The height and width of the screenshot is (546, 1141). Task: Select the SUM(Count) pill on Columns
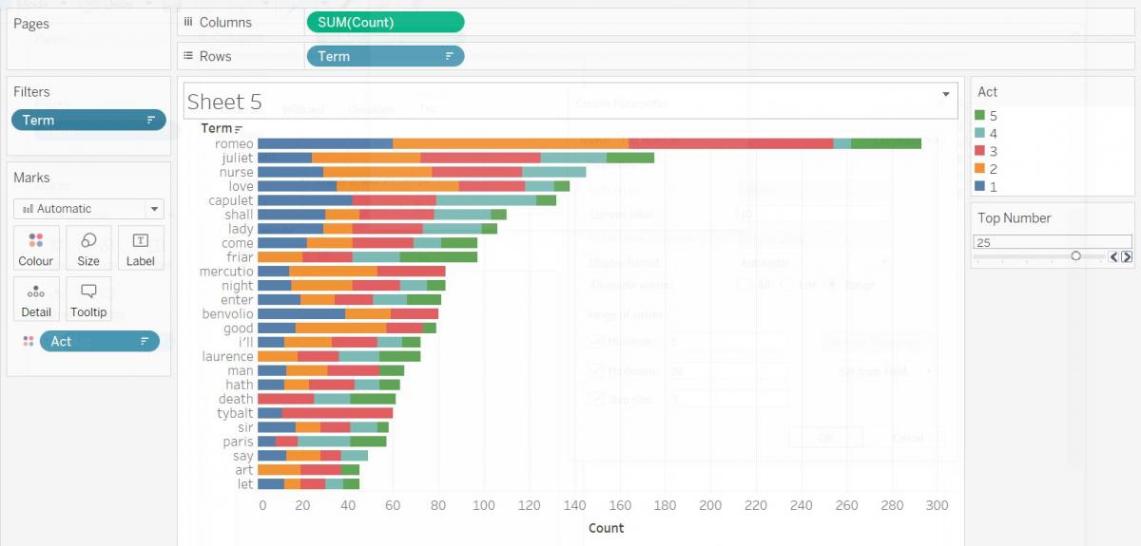385,22
